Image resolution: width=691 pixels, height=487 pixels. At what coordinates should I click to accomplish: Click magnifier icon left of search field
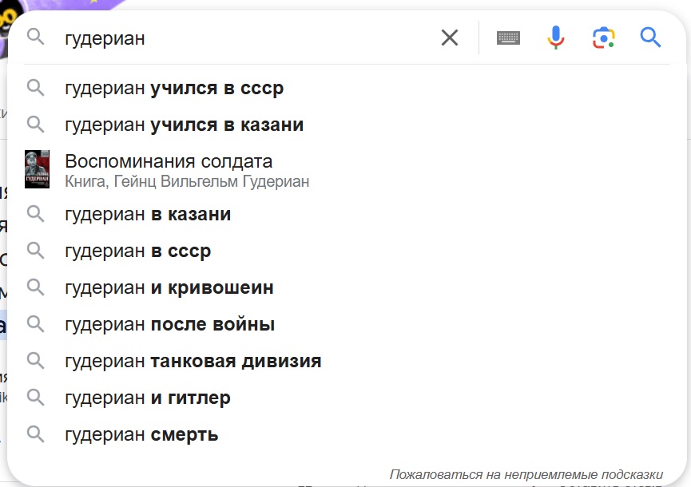click(x=36, y=38)
